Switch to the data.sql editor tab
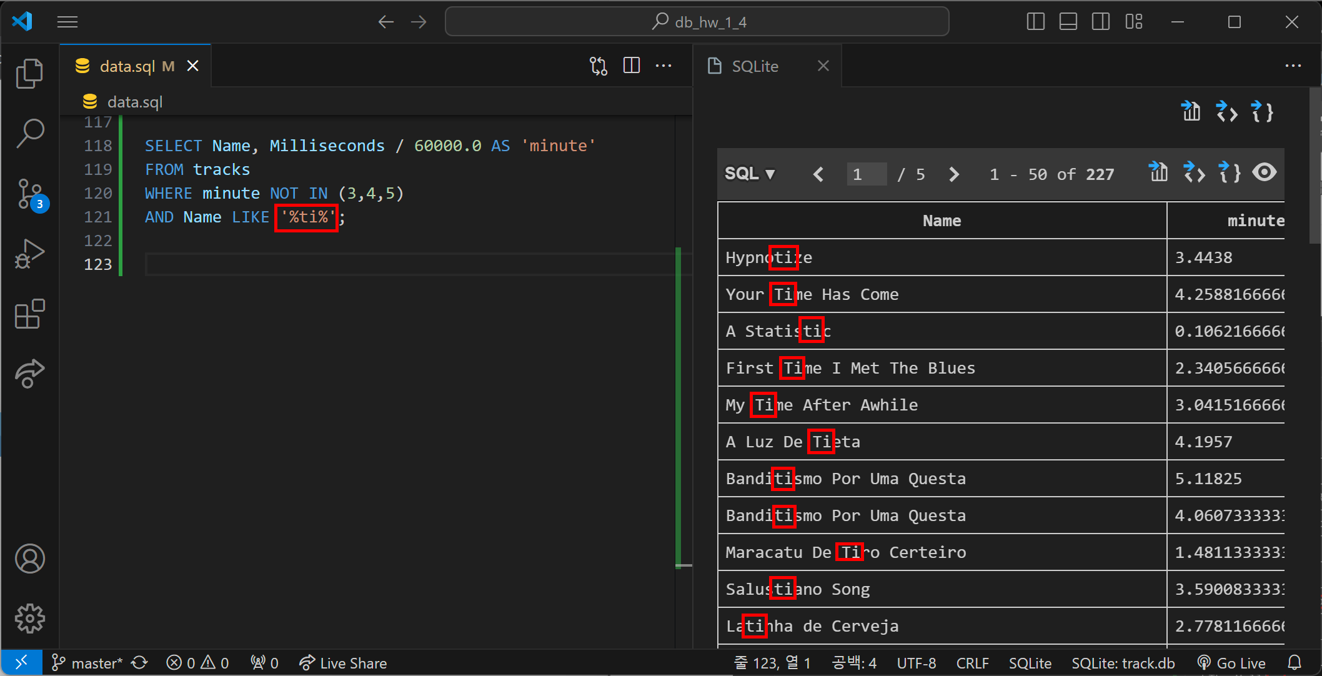This screenshot has height=676, width=1322. (x=127, y=66)
